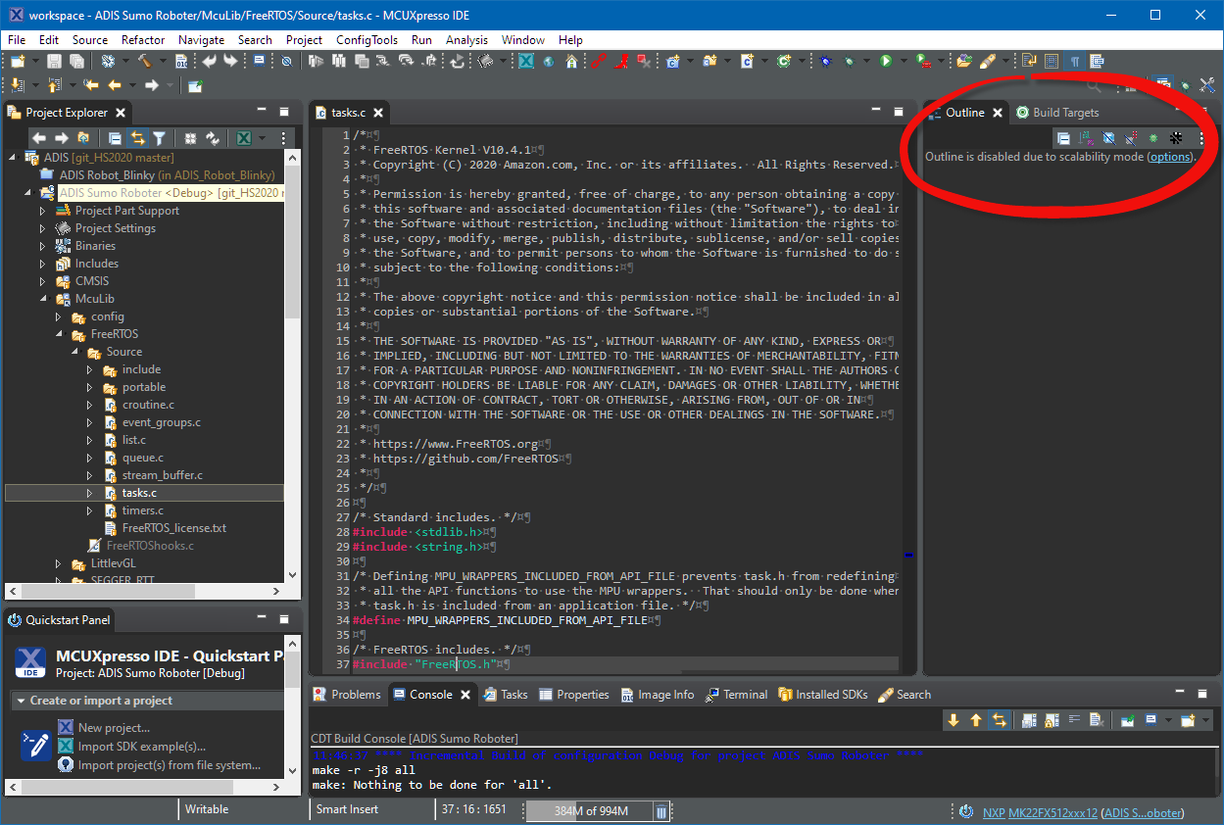Click the Home icon in the toolbar
1224x825 pixels.
click(571, 61)
